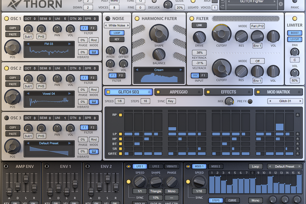306x204 pixels.
Task: Click R reset button for LP row
Action: click(298, 134)
